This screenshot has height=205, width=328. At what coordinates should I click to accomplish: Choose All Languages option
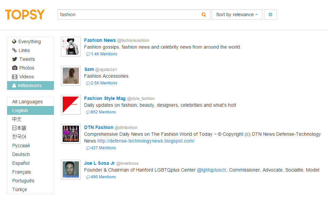coord(27,102)
